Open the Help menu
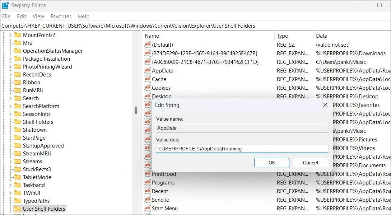 (x=84, y=17)
